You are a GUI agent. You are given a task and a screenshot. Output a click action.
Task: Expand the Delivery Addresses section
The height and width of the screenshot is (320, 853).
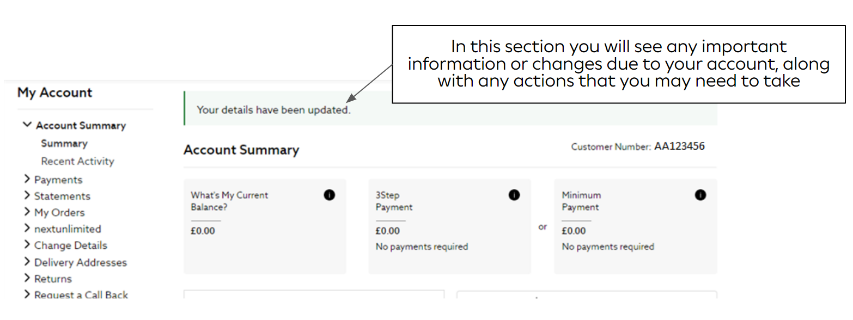27,262
